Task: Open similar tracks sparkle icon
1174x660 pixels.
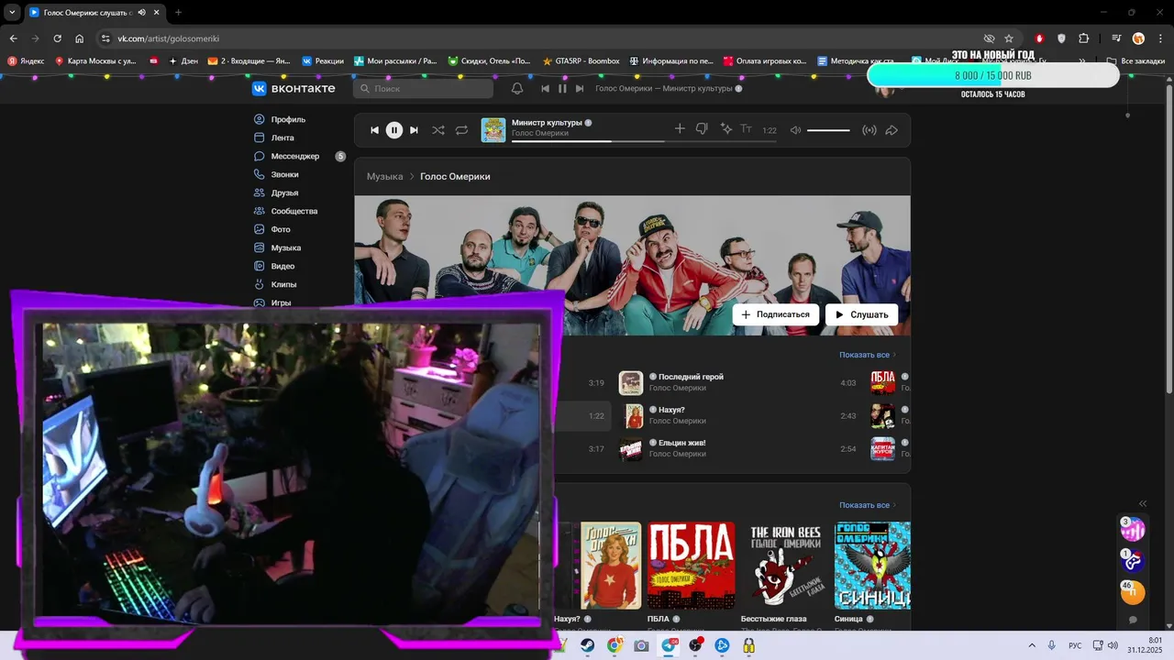Action: [726, 129]
